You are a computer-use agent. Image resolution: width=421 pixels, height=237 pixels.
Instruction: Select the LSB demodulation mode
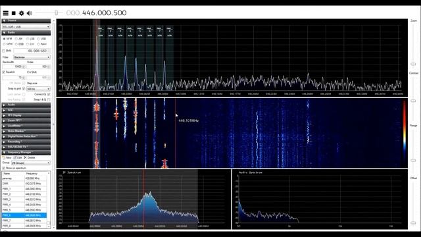click(x=30, y=39)
